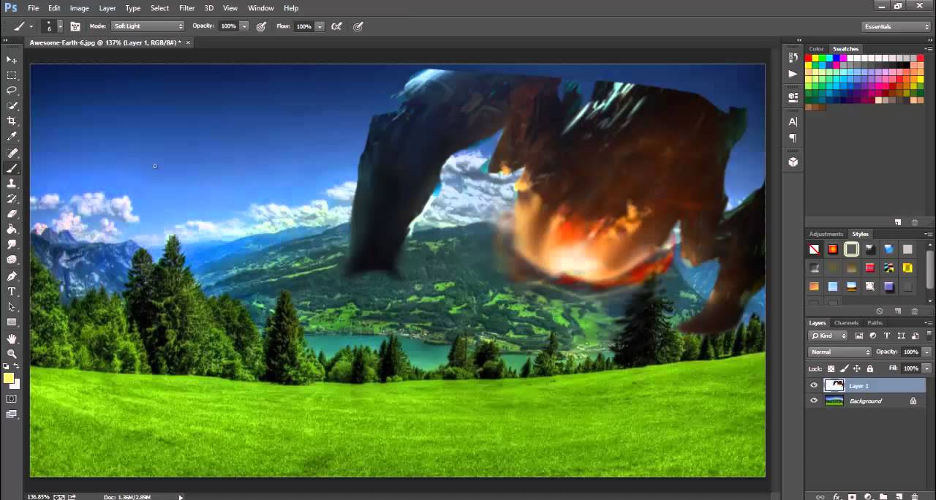
Task: Select the Horizontal Type tool
Action: [12, 292]
